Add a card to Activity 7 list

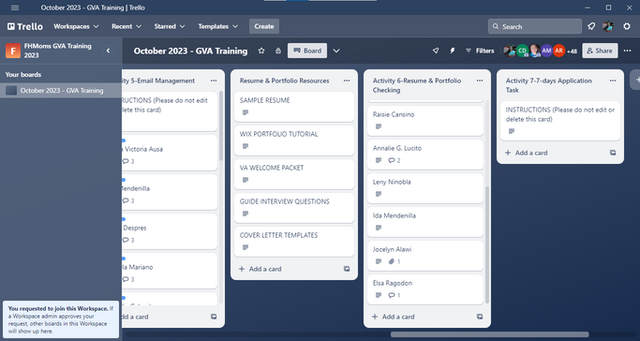(527, 153)
